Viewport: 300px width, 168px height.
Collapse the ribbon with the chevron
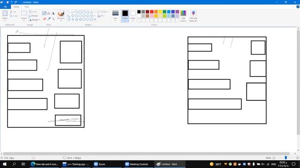click(x=294, y=7)
